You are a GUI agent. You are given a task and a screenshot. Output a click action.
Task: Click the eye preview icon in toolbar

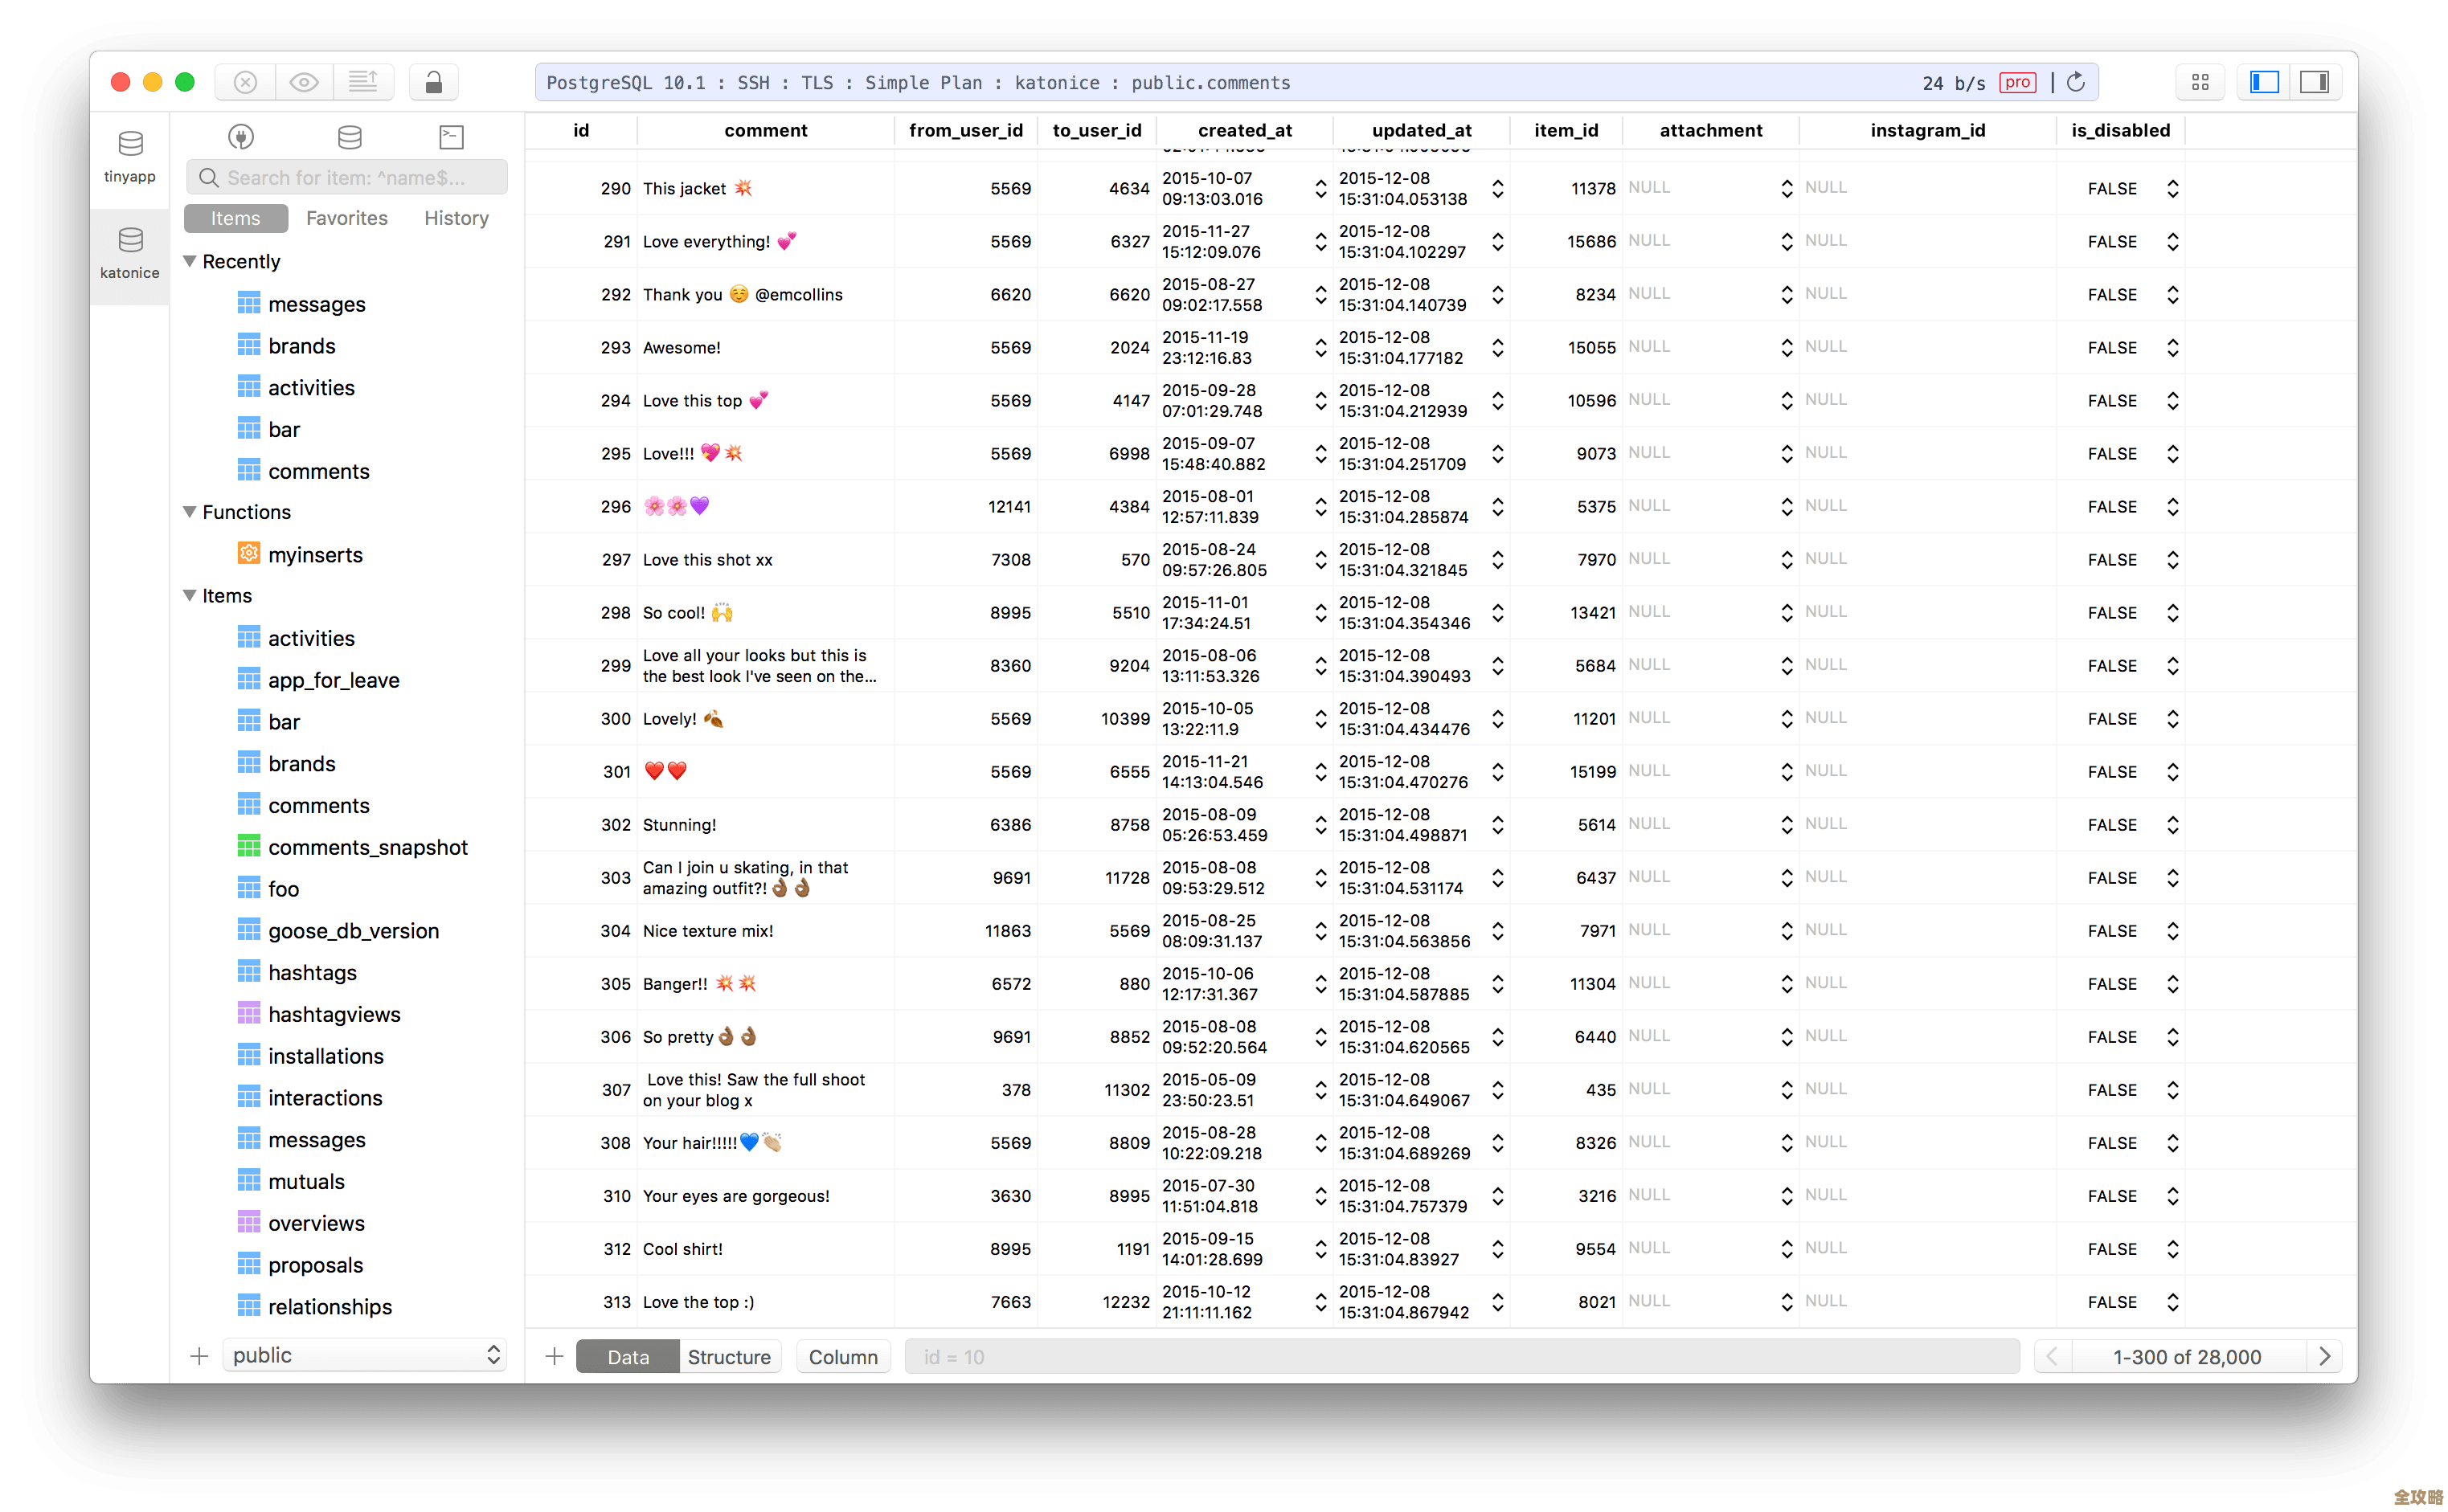[x=304, y=82]
